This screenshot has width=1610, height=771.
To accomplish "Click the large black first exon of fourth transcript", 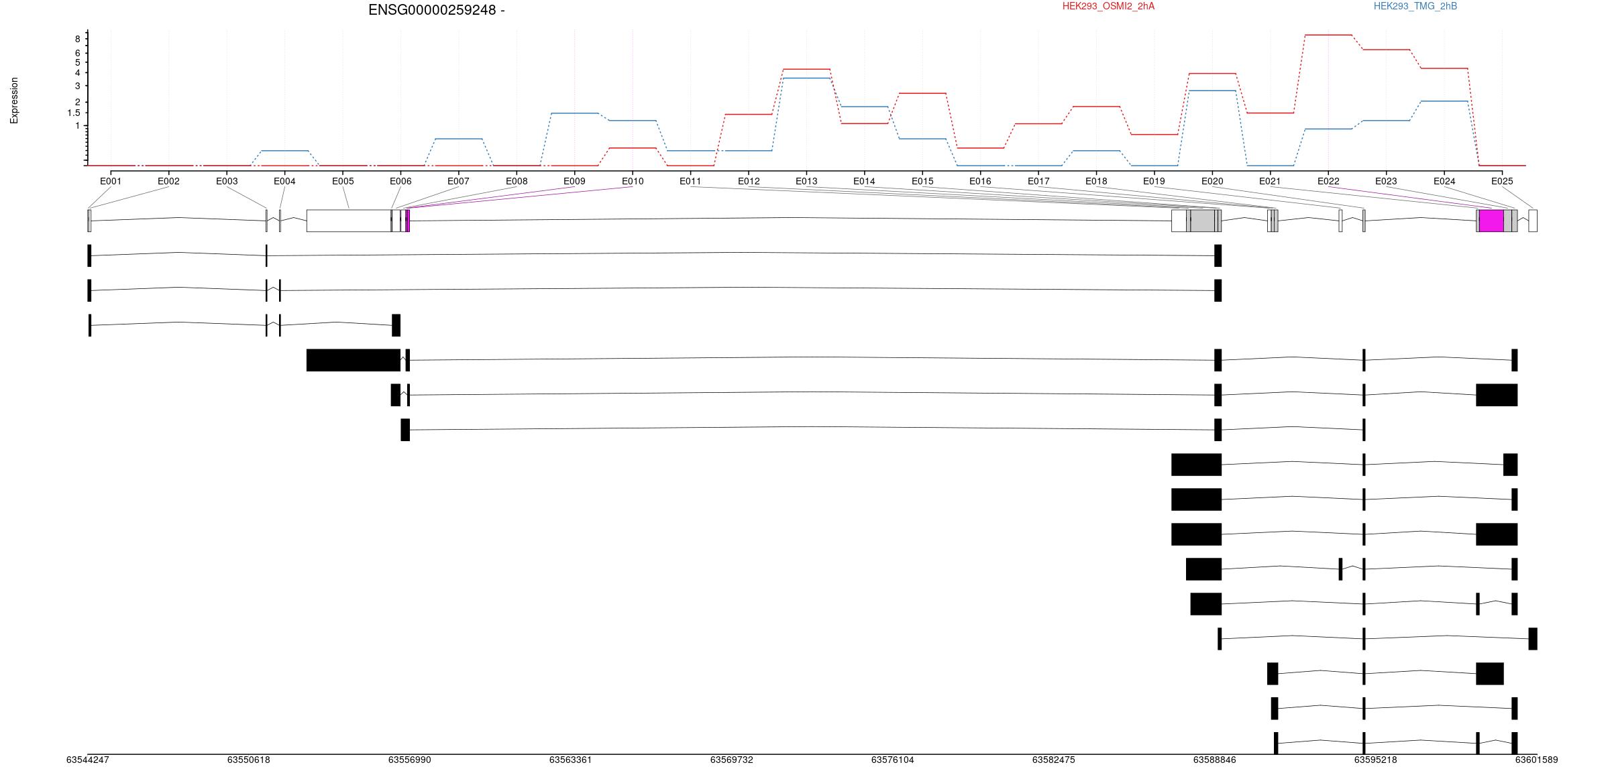I will point(354,360).
